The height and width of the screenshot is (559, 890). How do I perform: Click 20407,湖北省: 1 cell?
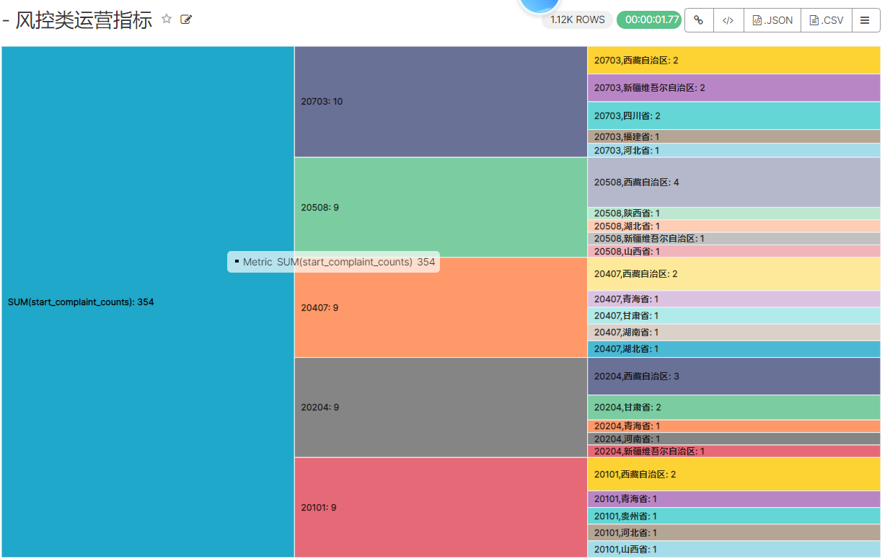[x=734, y=349]
